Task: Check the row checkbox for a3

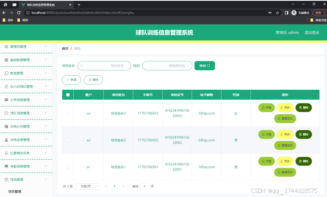Action: click(67, 113)
